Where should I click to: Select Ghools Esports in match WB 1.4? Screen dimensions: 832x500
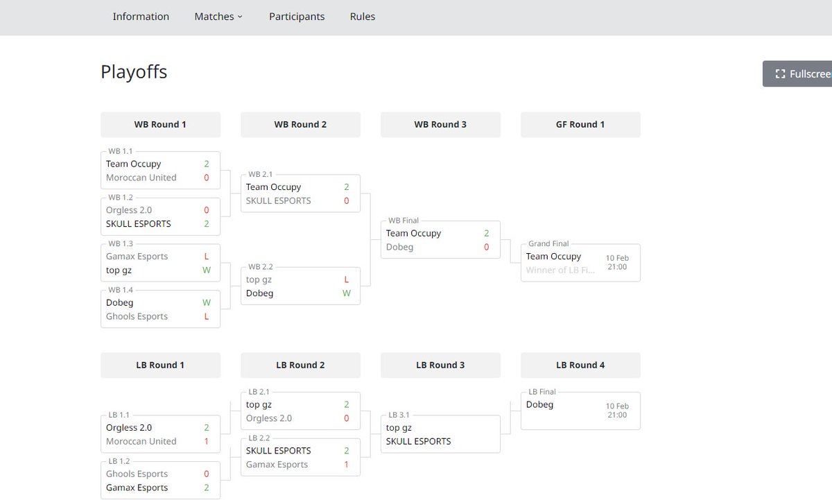click(x=137, y=317)
